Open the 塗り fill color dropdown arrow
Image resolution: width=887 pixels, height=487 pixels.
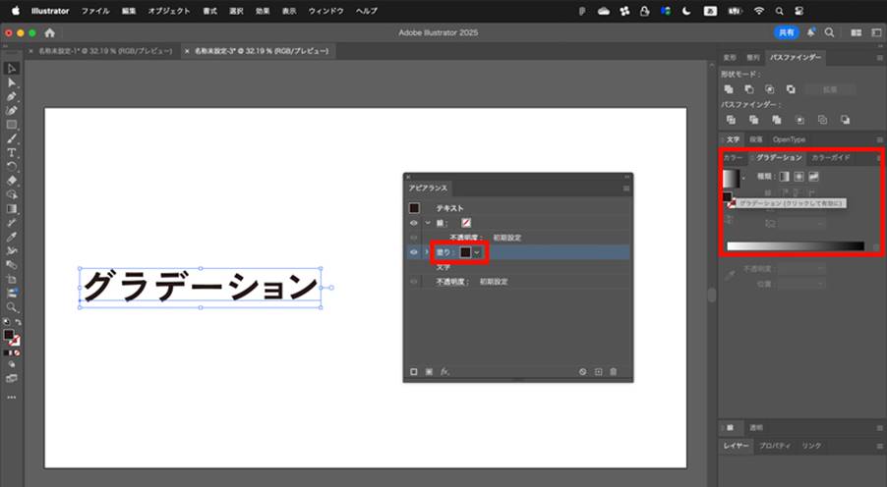(478, 252)
